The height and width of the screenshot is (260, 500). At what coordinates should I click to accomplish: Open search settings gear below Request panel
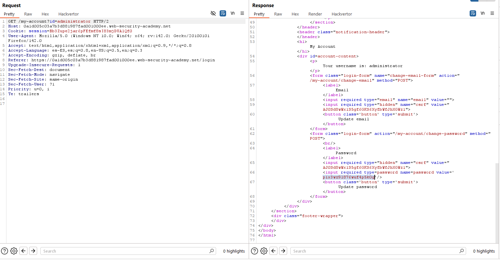click(x=14, y=251)
